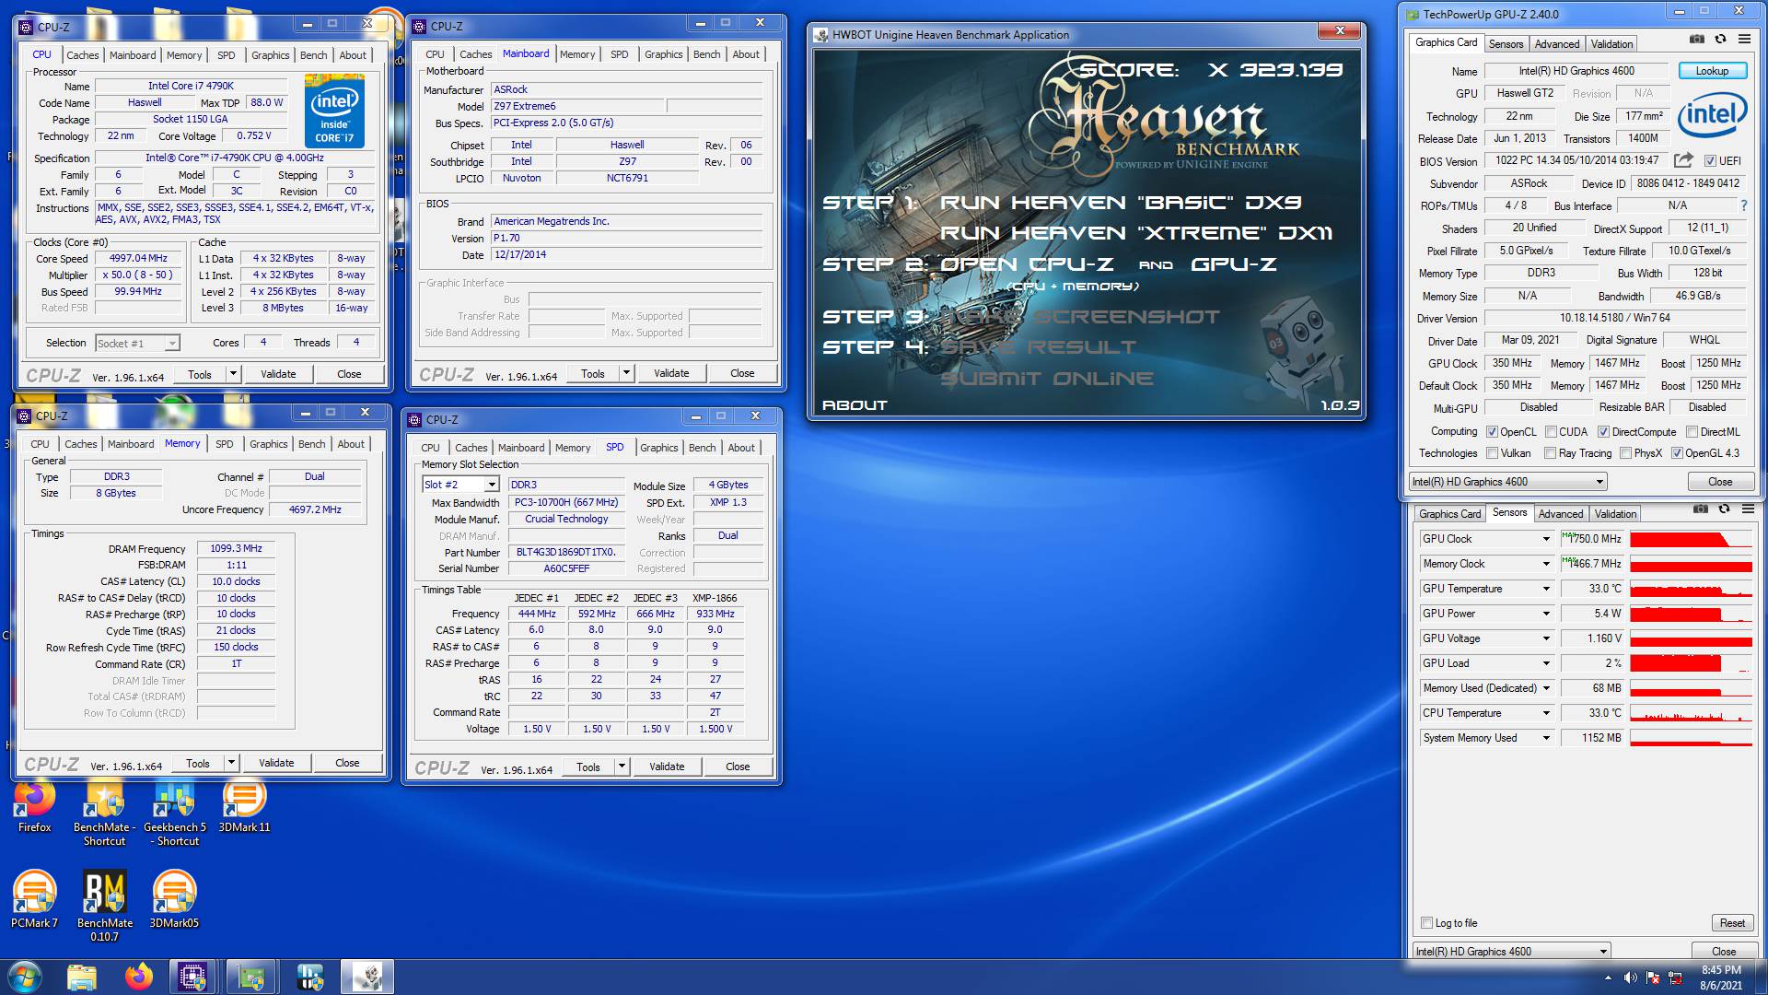Launch PCMark 7 desktop icon
1768x995 pixels.
tap(34, 899)
